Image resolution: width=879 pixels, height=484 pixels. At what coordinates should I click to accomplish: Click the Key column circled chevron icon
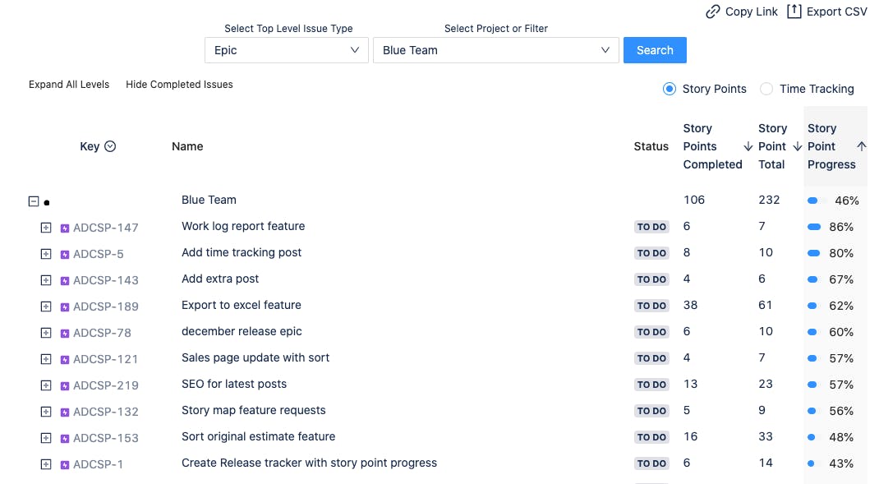(110, 146)
